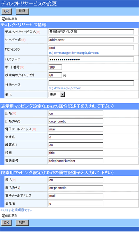The image size is (139, 232).
Task: Focus 会社名 field in 表示用マッピング設定
Action: point(76,137)
